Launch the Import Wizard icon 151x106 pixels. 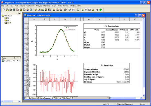(54, 10)
